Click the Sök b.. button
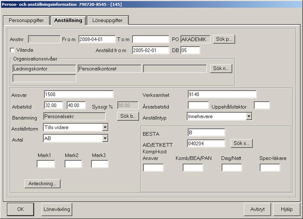 click(128, 116)
